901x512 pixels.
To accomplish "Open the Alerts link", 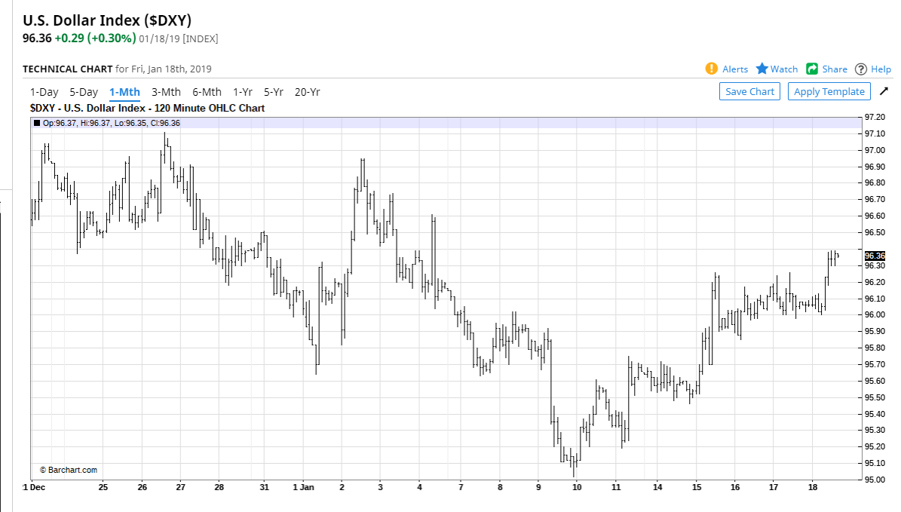I will coord(735,69).
